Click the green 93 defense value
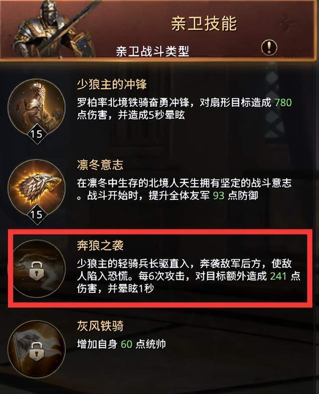This screenshot has height=394, width=319. [218, 196]
